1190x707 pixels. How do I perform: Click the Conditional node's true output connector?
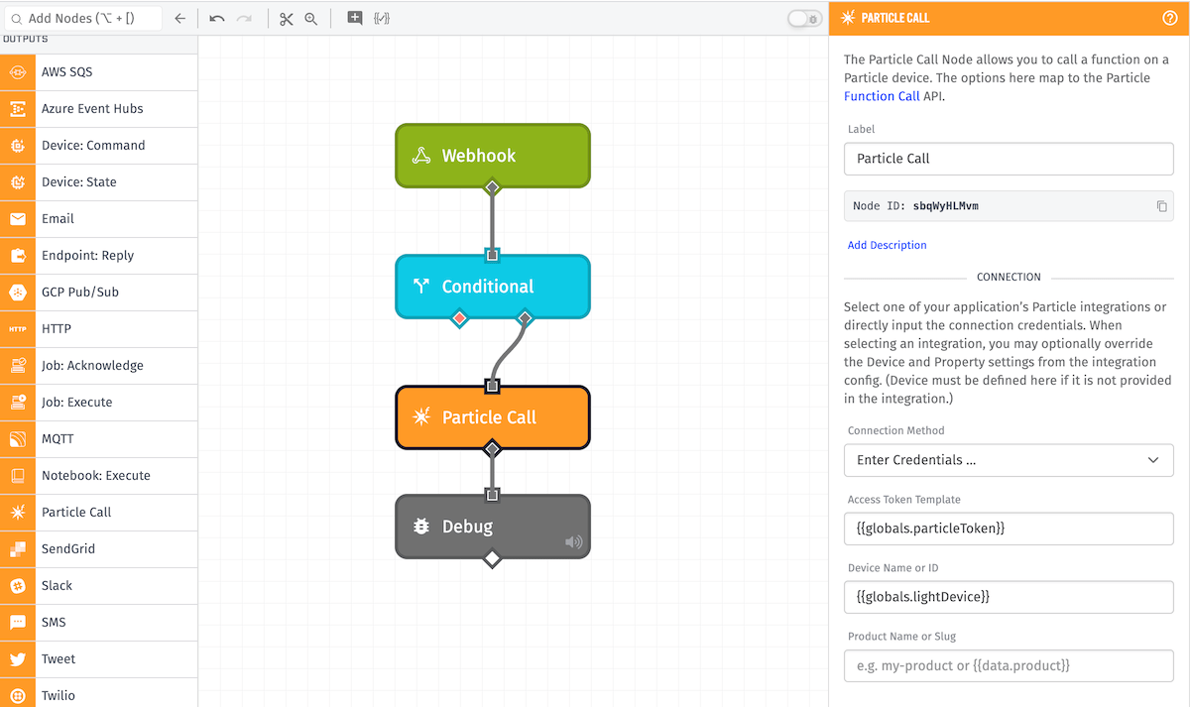526,318
